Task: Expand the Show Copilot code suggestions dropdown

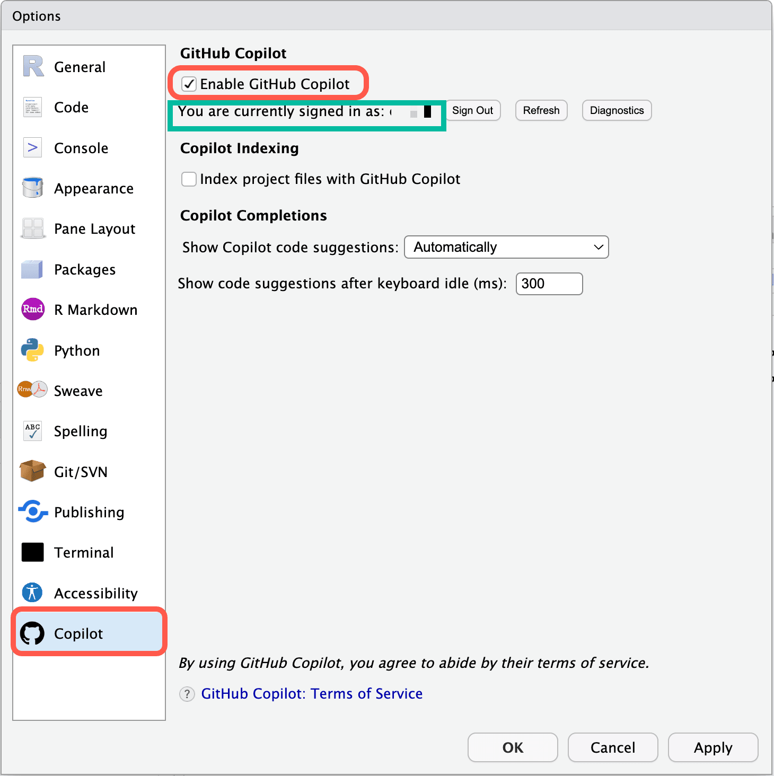Action: pos(506,247)
